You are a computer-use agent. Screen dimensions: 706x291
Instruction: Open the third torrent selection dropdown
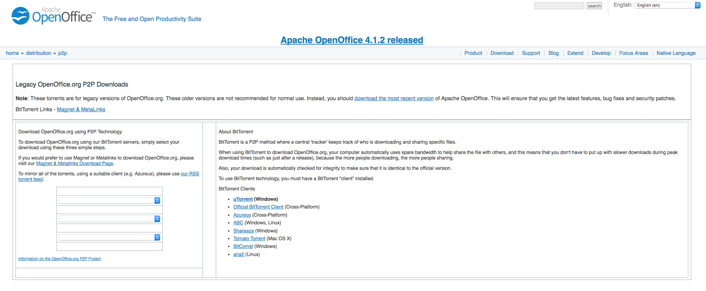pos(110,237)
